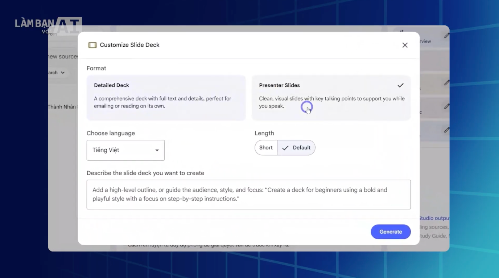Image resolution: width=499 pixels, height=278 pixels.
Task: Click the pencil edit icon beside Overview
Action: (447, 36)
